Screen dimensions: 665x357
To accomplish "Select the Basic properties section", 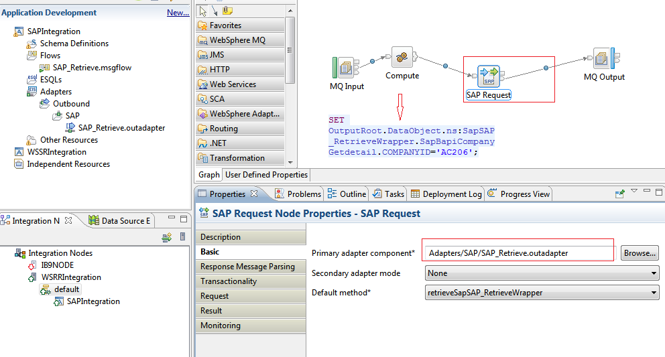I will (x=251, y=252).
